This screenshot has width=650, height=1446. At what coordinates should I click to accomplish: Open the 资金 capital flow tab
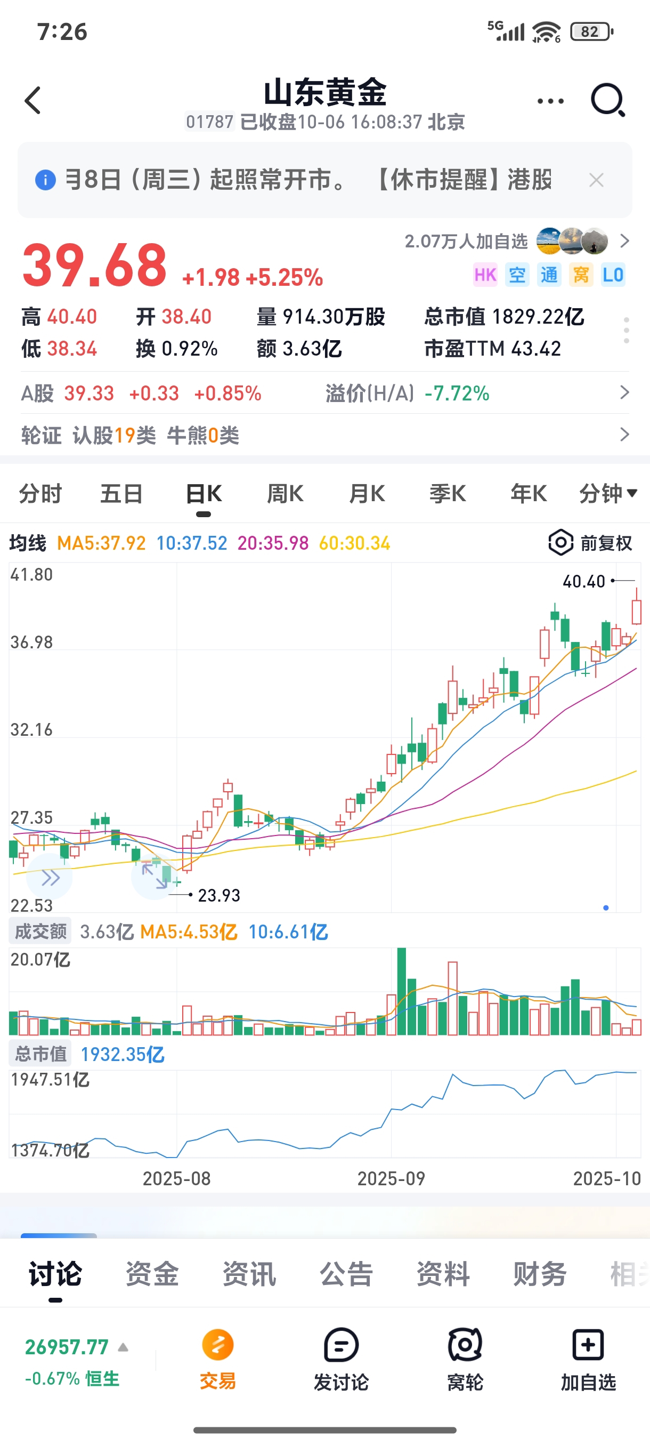tap(152, 1274)
